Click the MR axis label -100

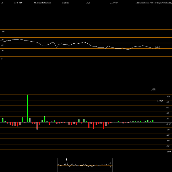[169, 152]
